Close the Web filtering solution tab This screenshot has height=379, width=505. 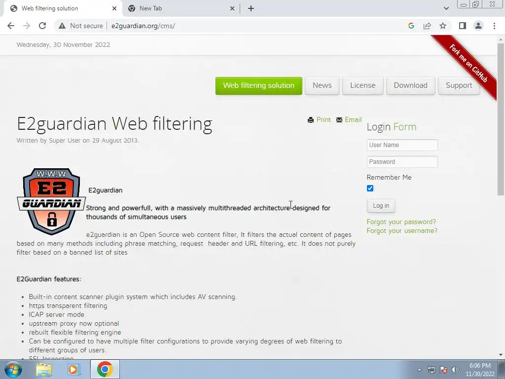114,9
